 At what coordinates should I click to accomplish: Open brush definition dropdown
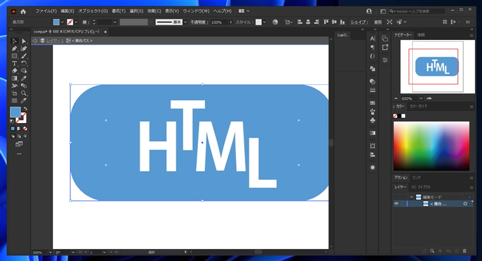coord(185,22)
